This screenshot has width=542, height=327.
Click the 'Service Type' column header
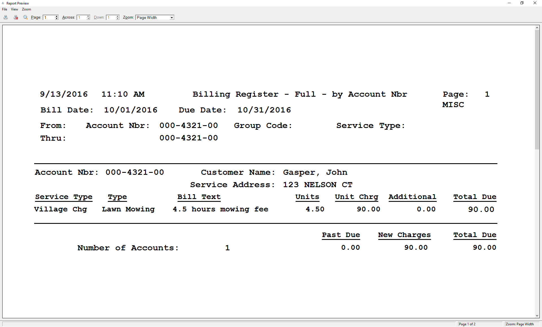(64, 197)
